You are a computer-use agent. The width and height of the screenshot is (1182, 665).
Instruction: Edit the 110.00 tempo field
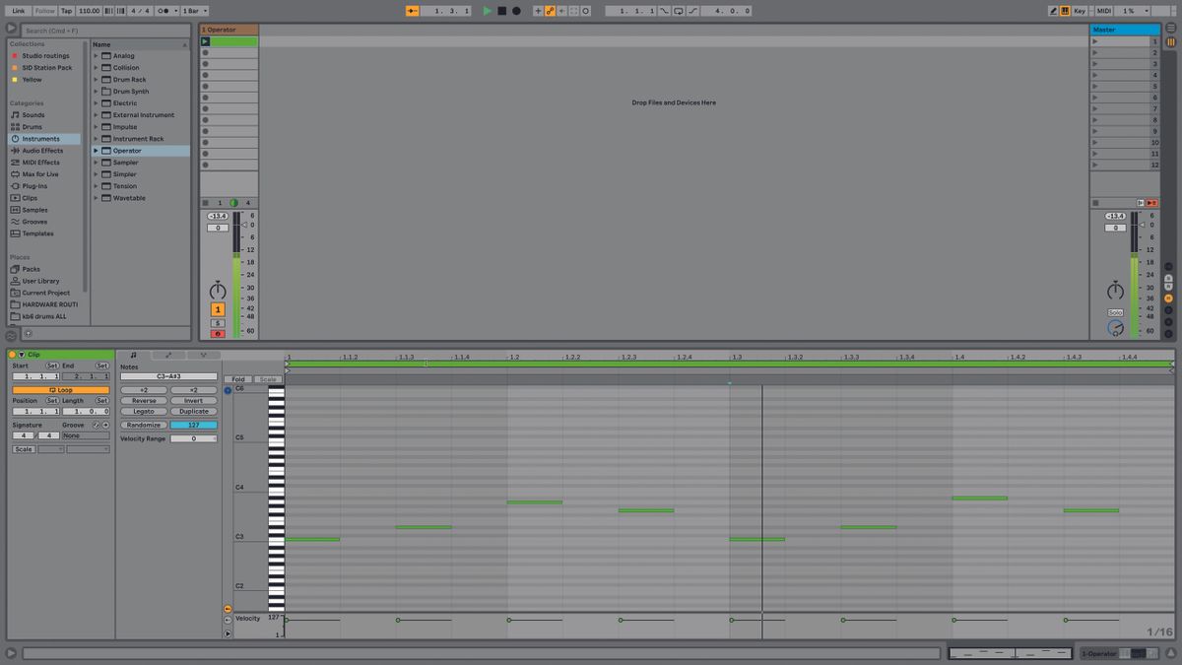tap(90, 11)
